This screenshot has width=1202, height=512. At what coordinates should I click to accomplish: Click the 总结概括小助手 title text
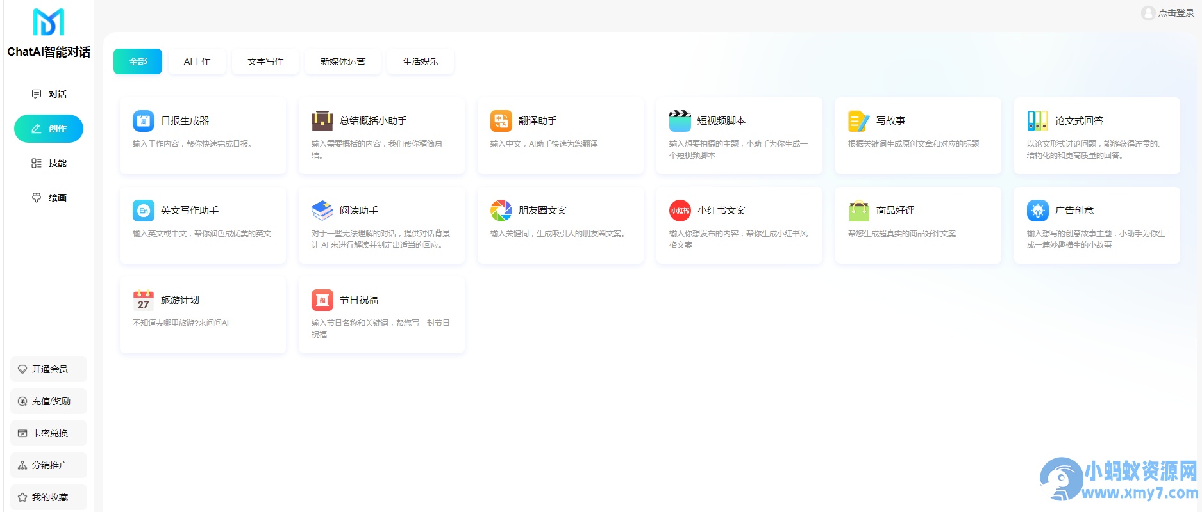[373, 120]
